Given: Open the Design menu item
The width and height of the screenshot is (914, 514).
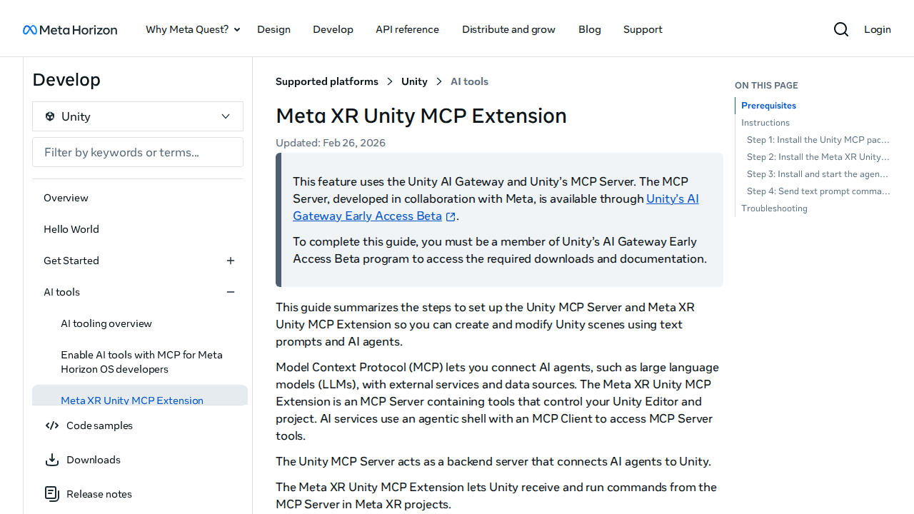Looking at the screenshot, I should 273,29.
